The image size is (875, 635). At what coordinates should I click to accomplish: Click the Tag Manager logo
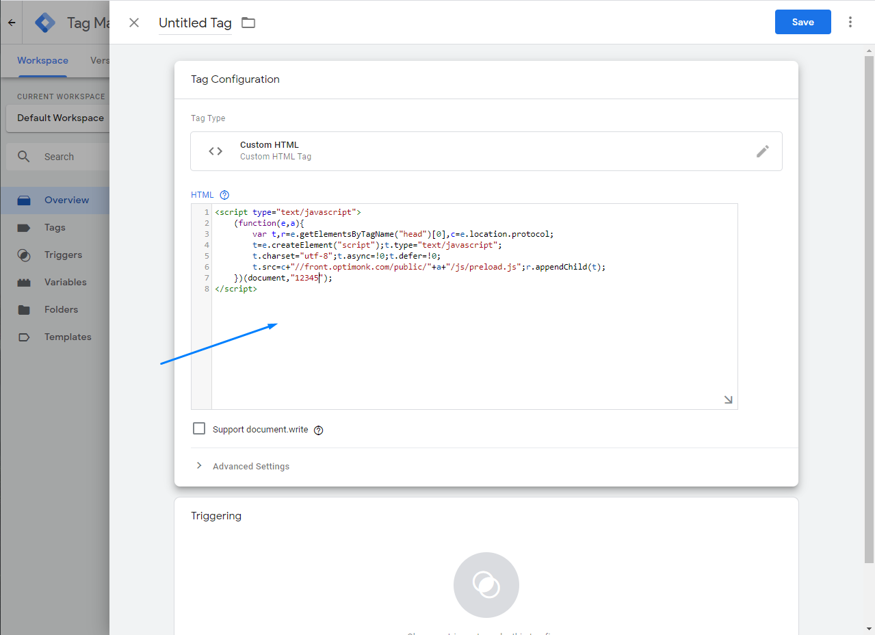(x=45, y=23)
